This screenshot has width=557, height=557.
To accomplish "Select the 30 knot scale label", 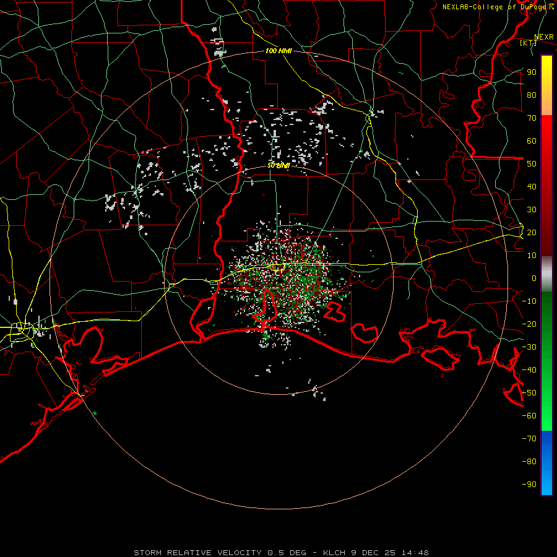I will (x=532, y=210).
